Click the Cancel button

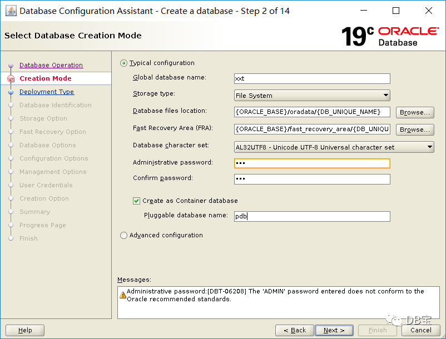(420, 330)
